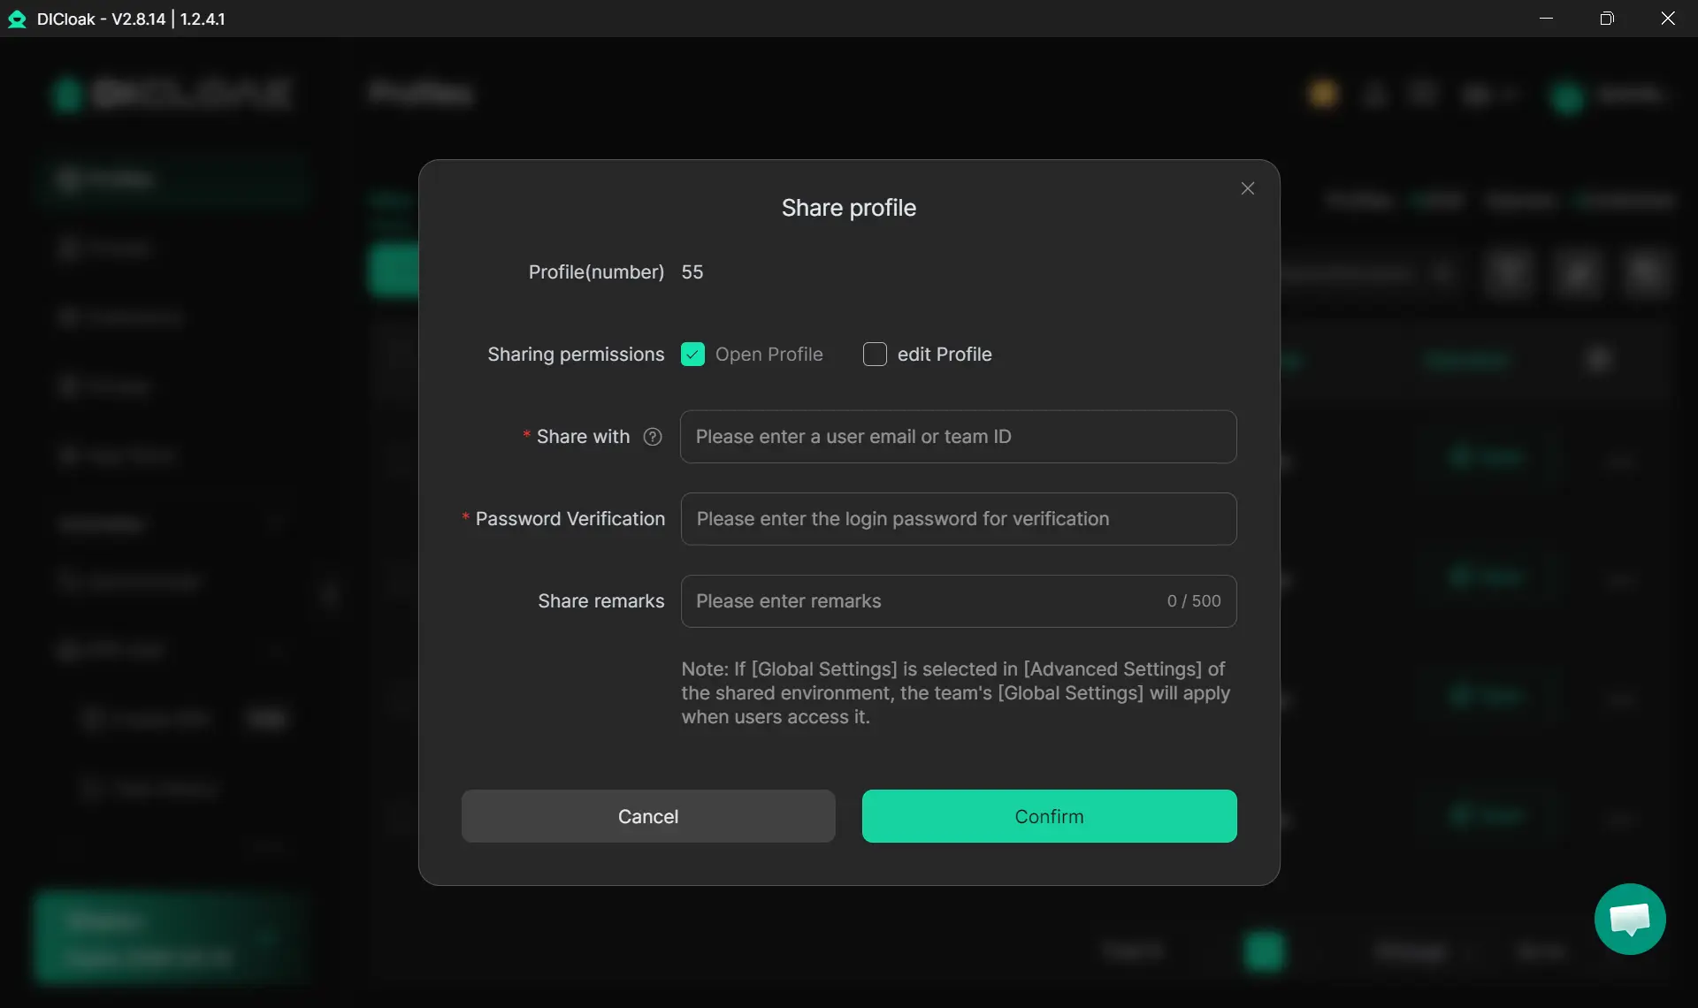Restore down the DICloak window
1698x1008 pixels.
click(x=1607, y=19)
